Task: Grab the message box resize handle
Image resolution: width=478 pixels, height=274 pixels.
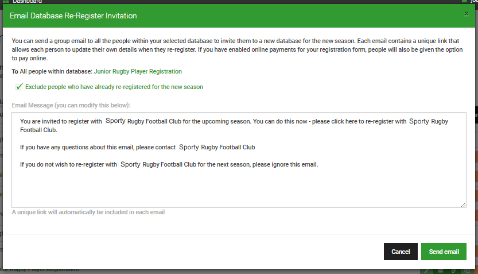Action: coord(464,204)
